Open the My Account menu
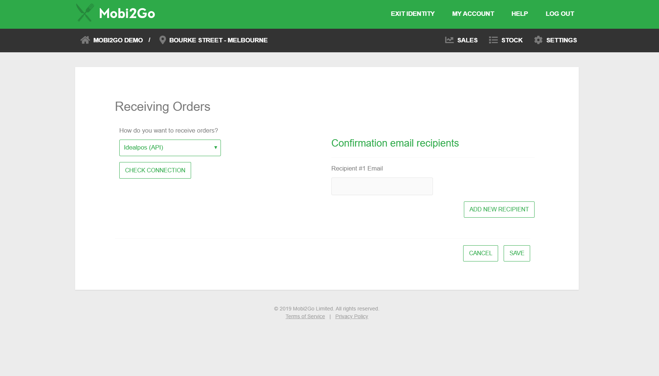This screenshot has width=659, height=376. pos(473,14)
